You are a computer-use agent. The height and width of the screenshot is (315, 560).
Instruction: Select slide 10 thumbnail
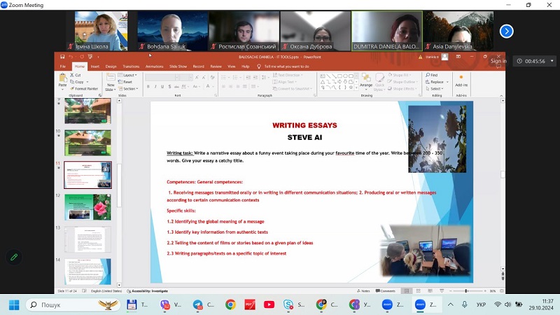coord(88,143)
